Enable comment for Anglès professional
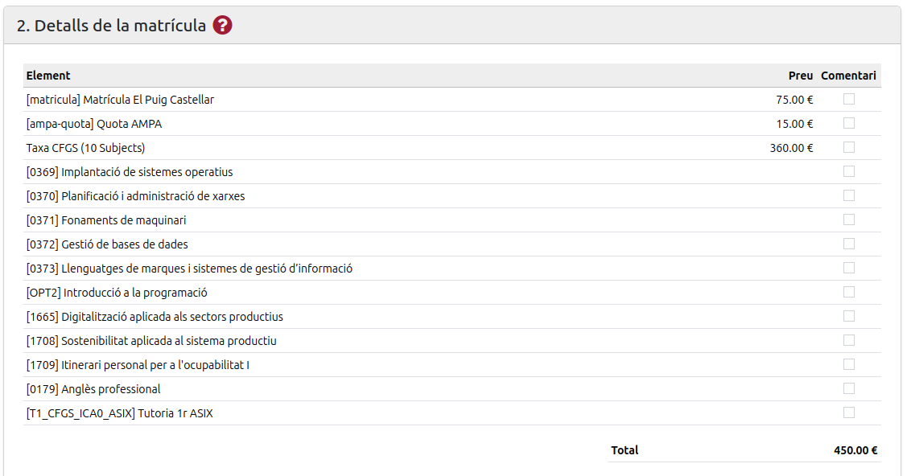 (x=848, y=389)
